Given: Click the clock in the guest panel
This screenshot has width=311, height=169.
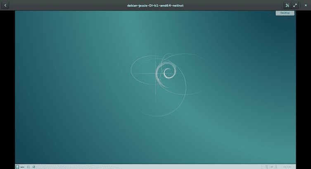Looking at the screenshot, I should [287, 167].
